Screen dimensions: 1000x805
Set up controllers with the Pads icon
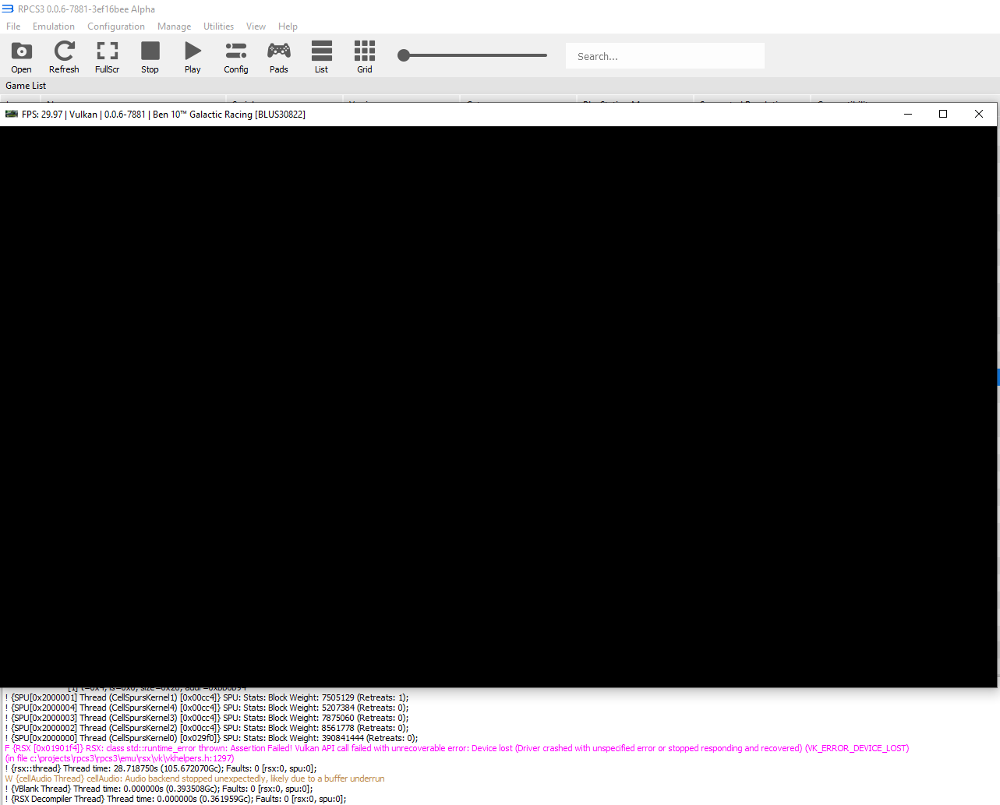pyautogui.click(x=278, y=55)
